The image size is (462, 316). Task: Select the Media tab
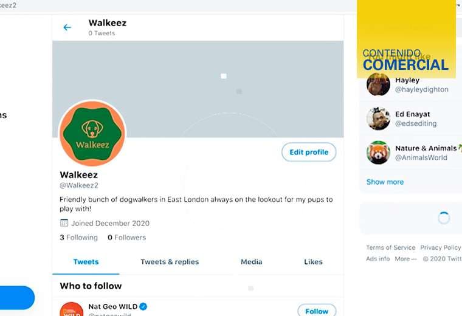(251, 262)
